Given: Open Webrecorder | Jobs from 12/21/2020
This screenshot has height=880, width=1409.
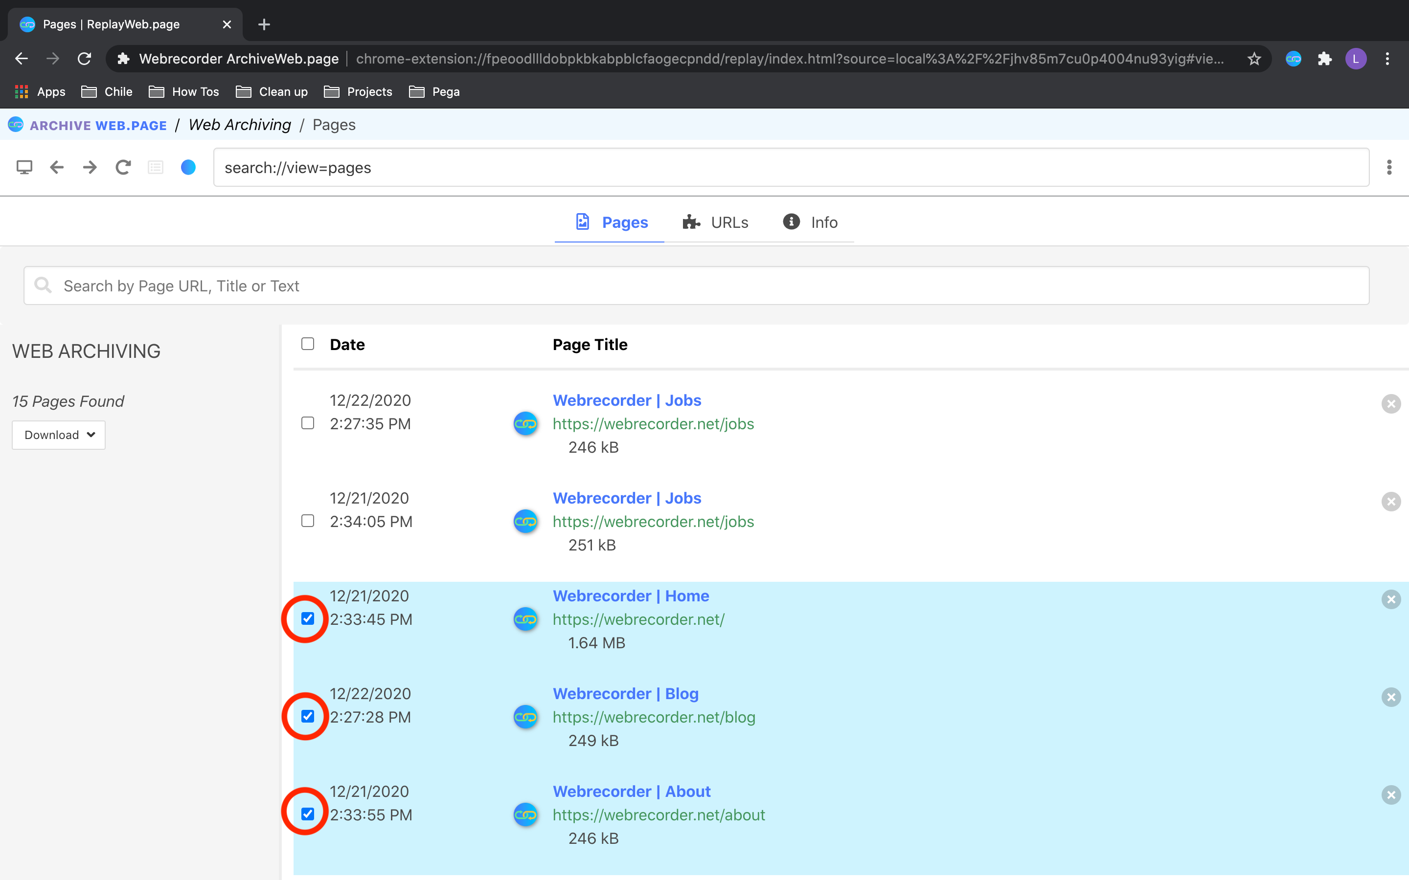Looking at the screenshot, I should click(627, 498).
